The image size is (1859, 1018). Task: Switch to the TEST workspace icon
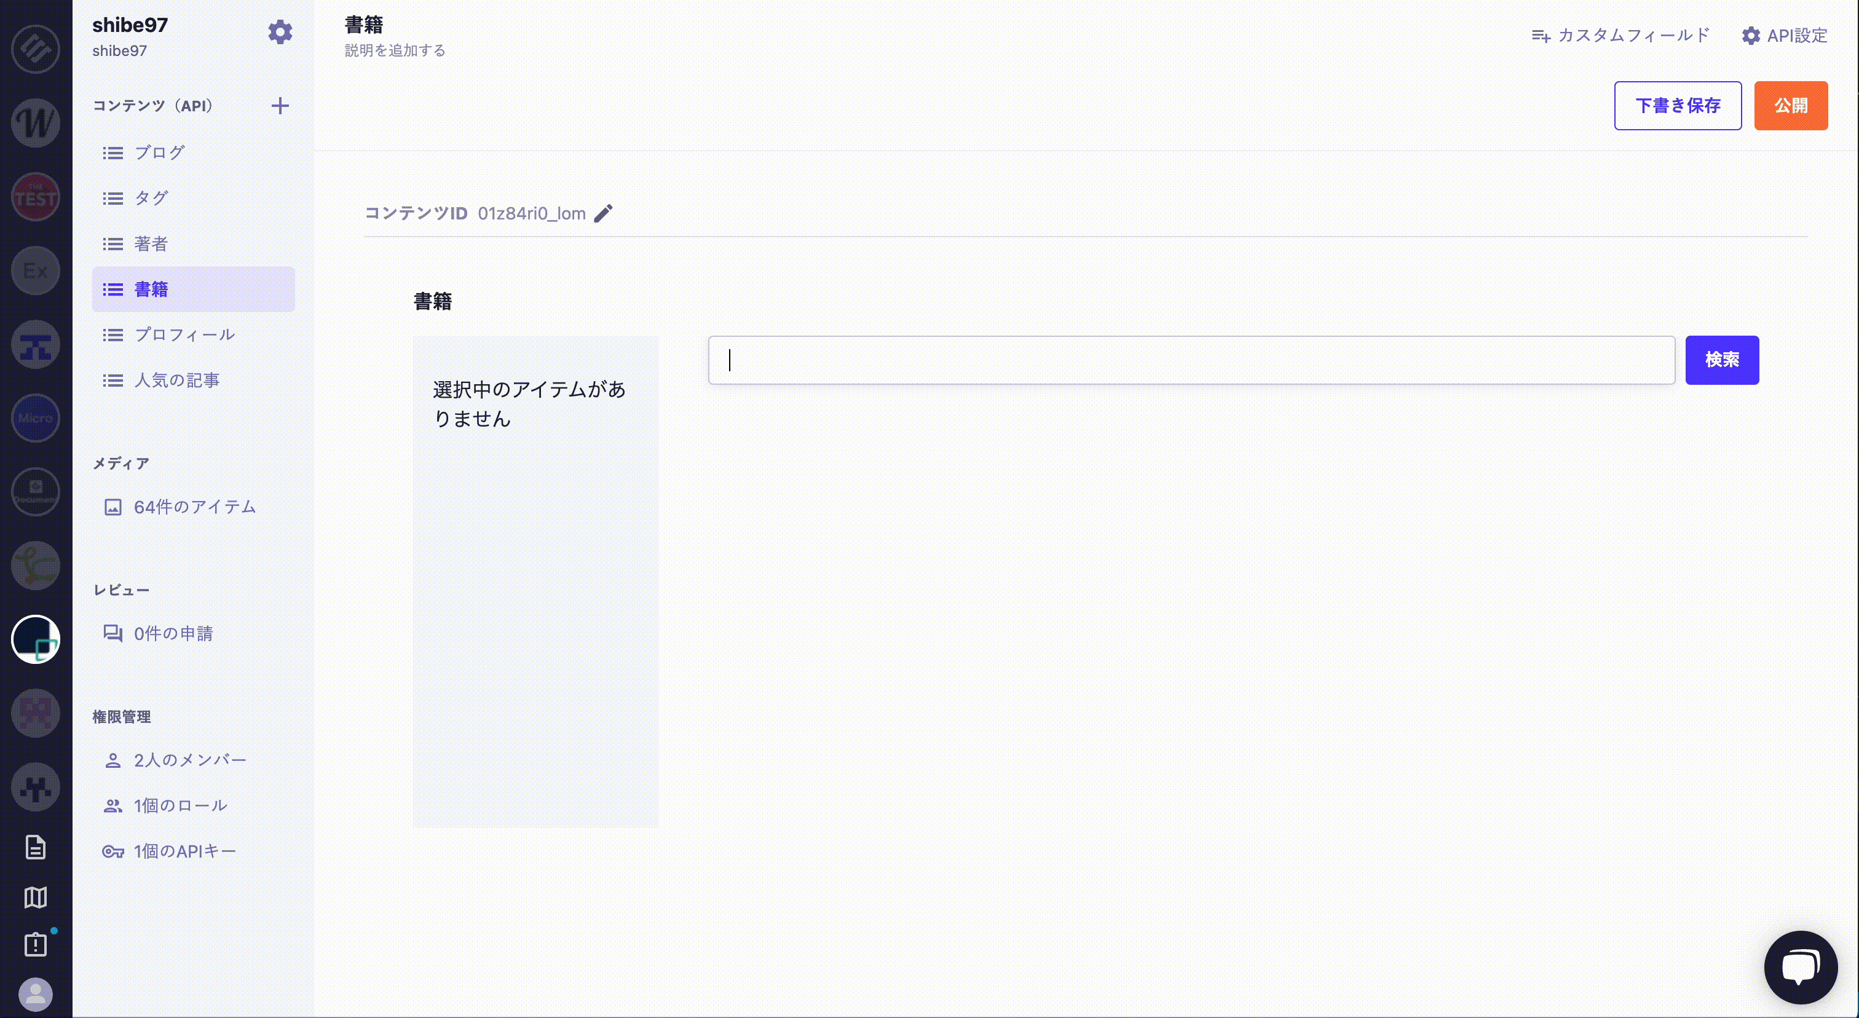(36, 197)
